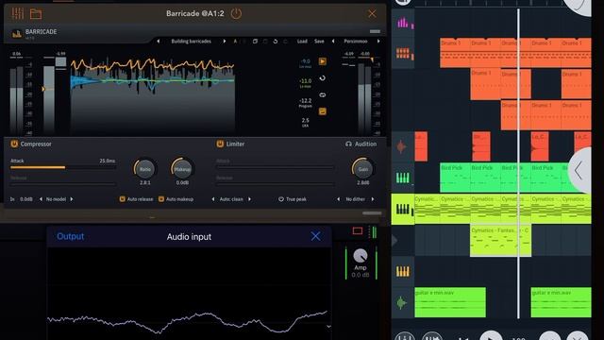Select the first Bird Pick clip
Screen dimensions: 604x340
tap(455, 178)
